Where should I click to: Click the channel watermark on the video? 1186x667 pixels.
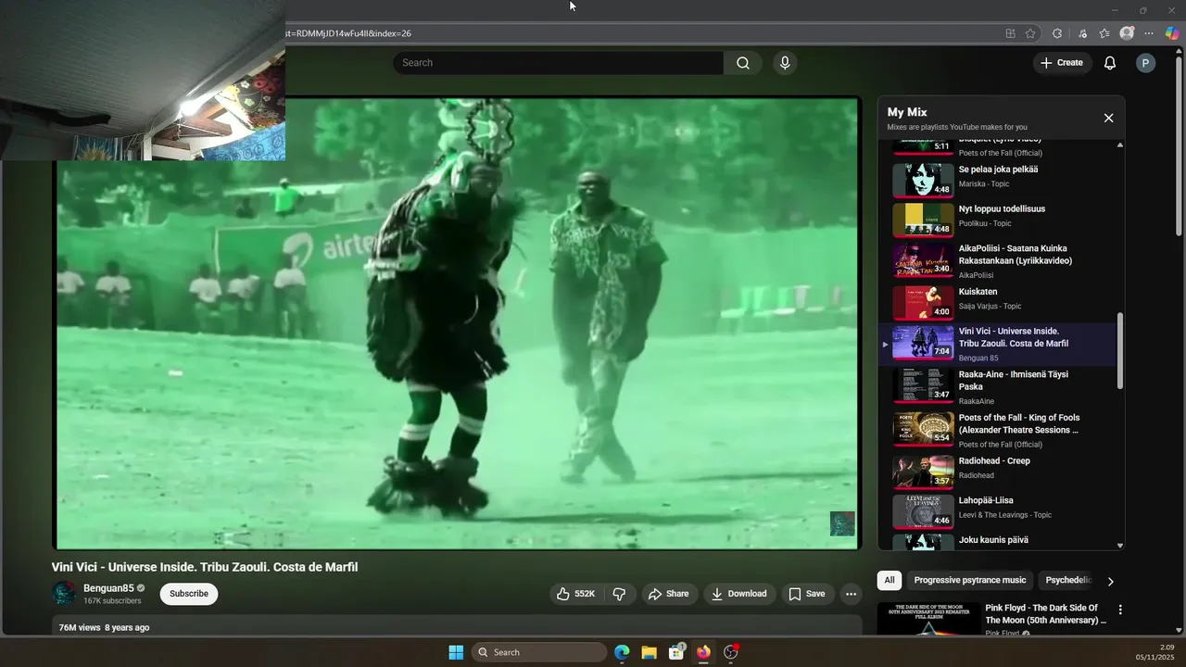tap(842, 523)
